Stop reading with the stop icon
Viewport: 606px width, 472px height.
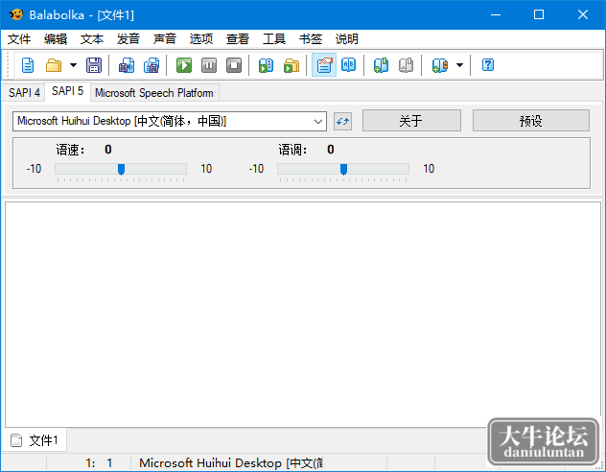pyautogui.click(x=234, y=65)
